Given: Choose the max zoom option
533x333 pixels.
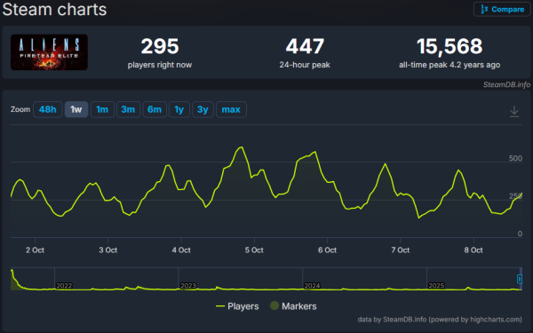Looking at the screenshot, I should pos(231,109).
